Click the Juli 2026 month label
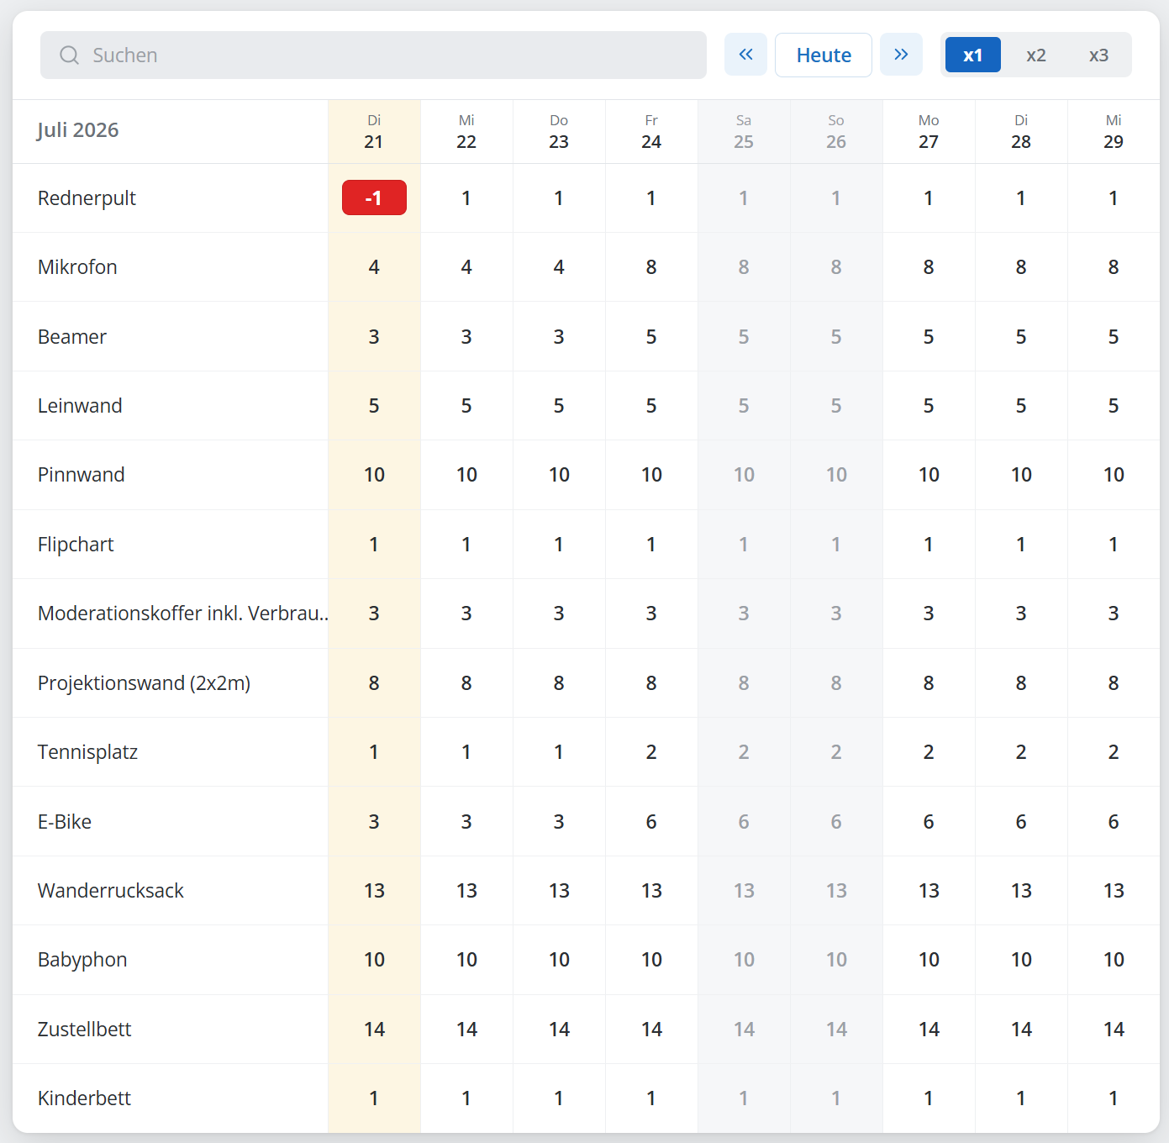The width and height of the screenshot is (1169, 1143). 77,130
